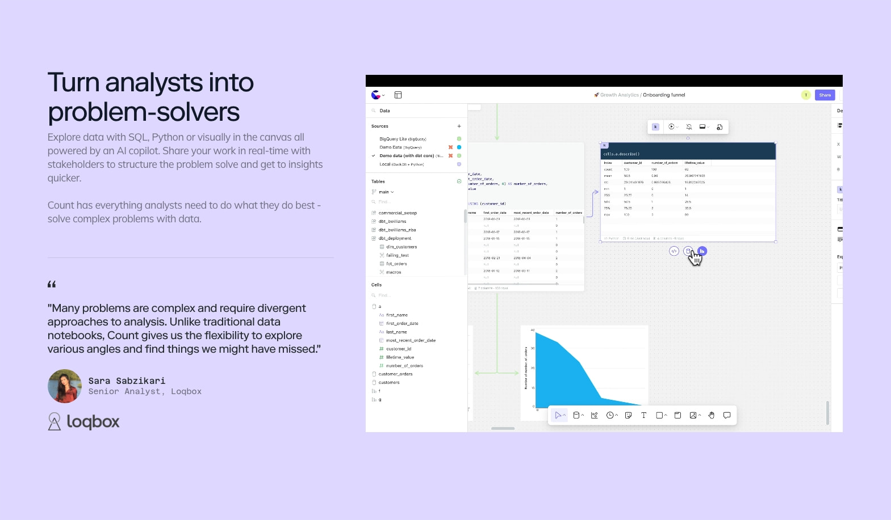The image size is (891, 520).
Task: Select Local (DuckDB + Python) source
Action: point(401,164)
